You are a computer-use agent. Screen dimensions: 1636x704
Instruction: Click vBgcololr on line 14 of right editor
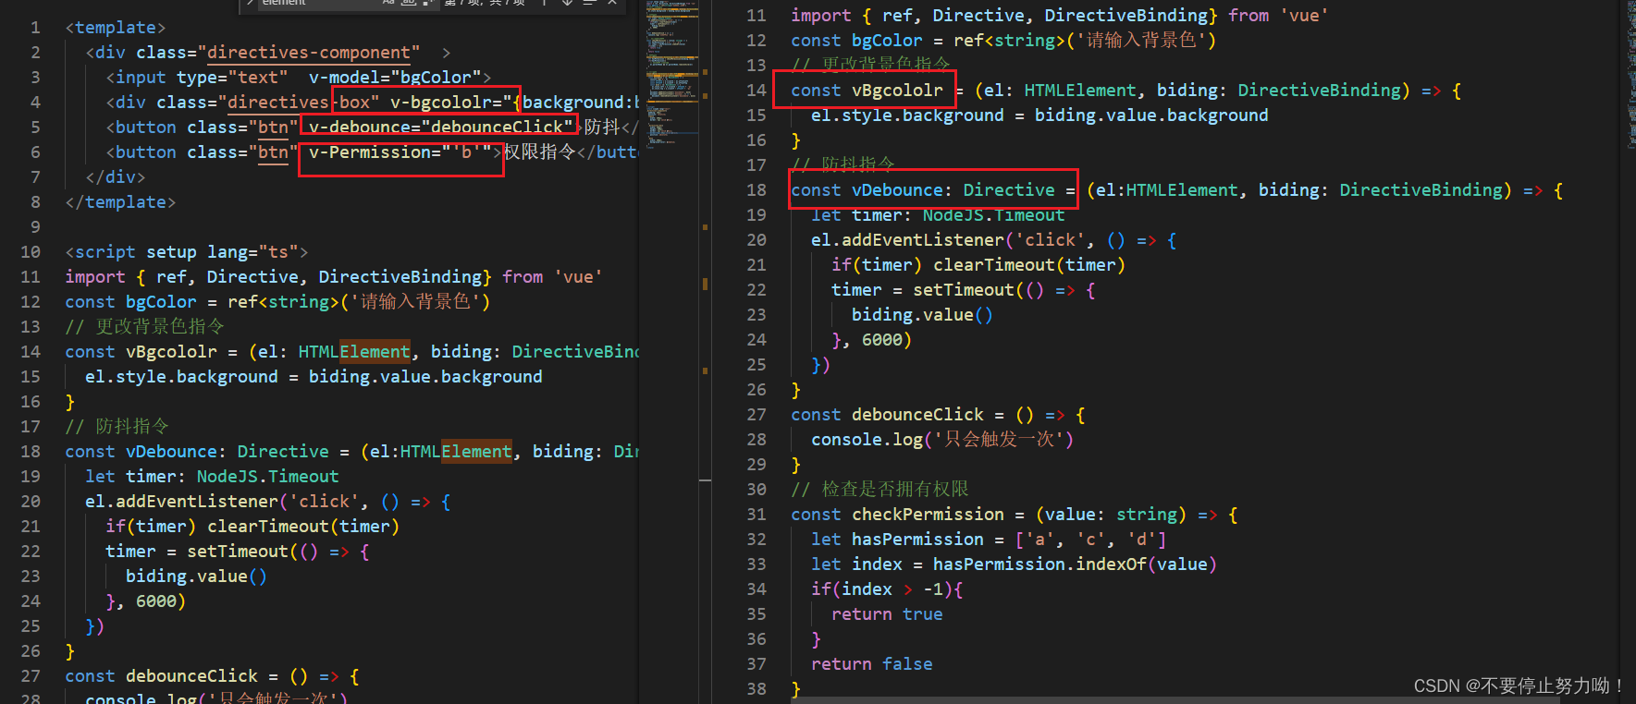coord(897,91)
